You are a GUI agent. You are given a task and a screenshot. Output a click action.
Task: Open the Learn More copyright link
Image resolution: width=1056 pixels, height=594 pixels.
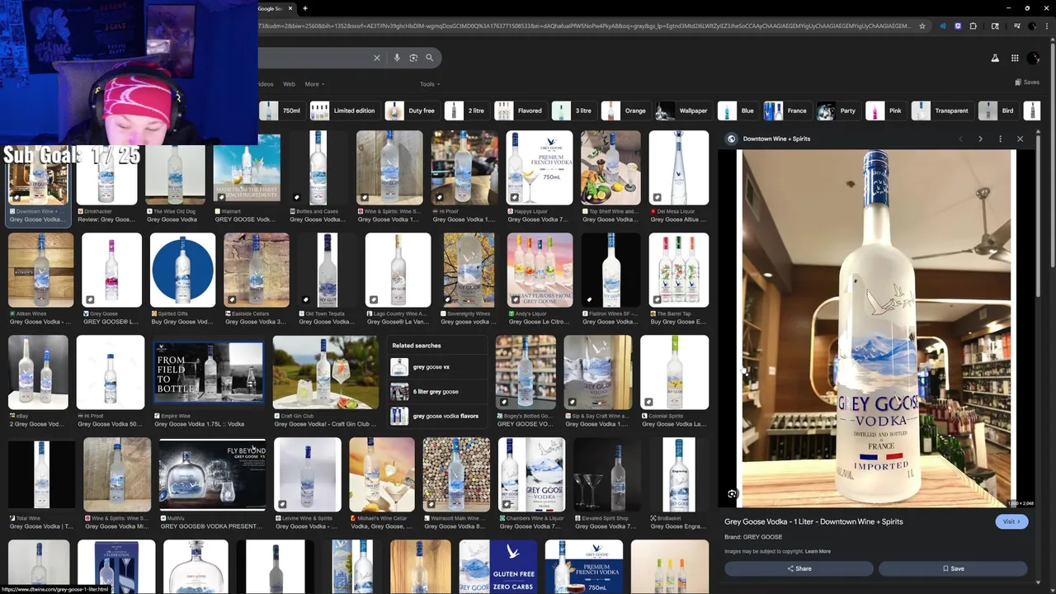(818, 551)
